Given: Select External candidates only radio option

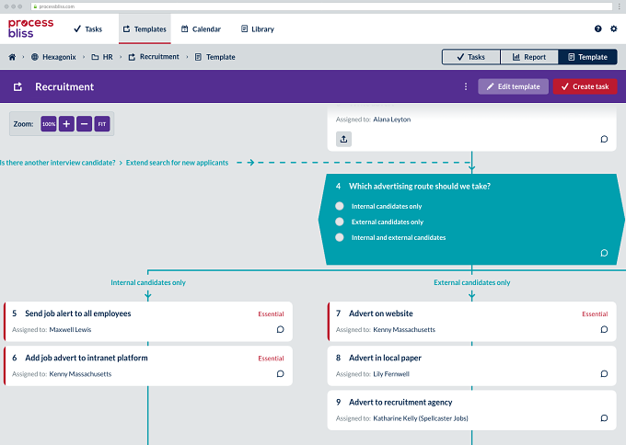Looking at the screenshot, I should (340, 222).
